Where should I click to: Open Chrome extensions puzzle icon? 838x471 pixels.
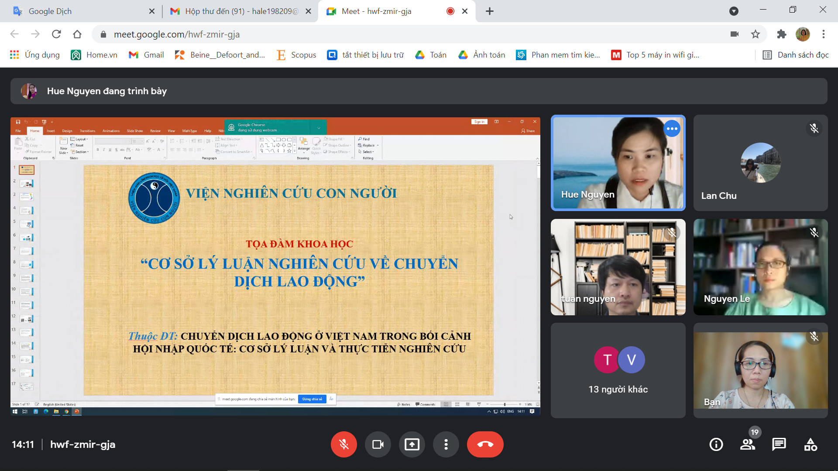coord(781,34)
